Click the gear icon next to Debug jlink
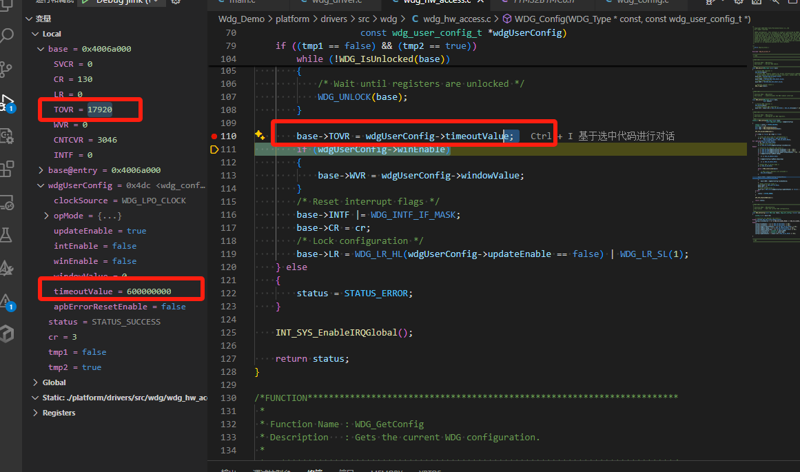Viewport: 800px width, 472px height. point(176,2)
